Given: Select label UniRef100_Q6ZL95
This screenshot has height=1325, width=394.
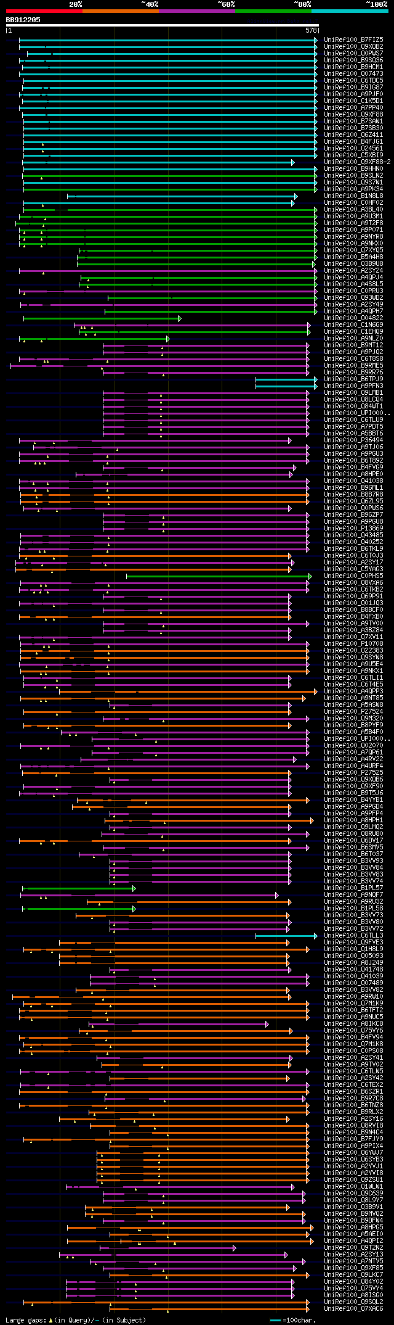Looking at the screenshot, I should coord(353,501).
